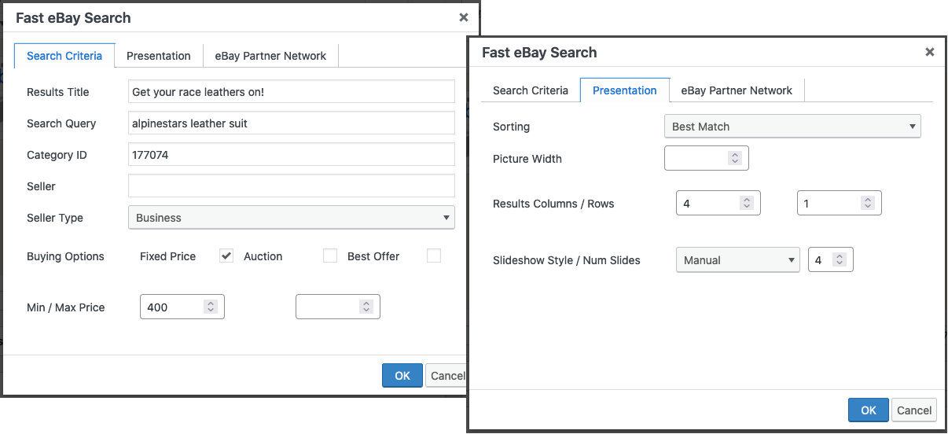Switch to Presentation tab in left dialog
The image size is (948, 434).
point(158,56)
